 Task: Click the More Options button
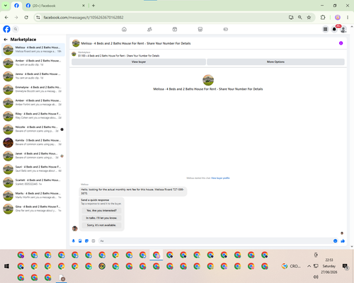(275, 62)
